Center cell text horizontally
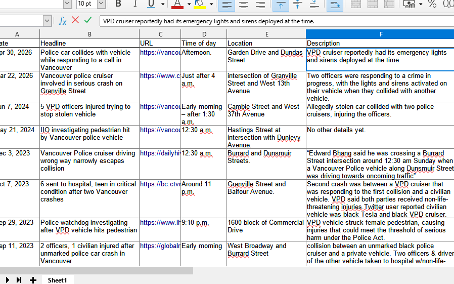This screenshot has width=454, height=284. click(244, 5)
